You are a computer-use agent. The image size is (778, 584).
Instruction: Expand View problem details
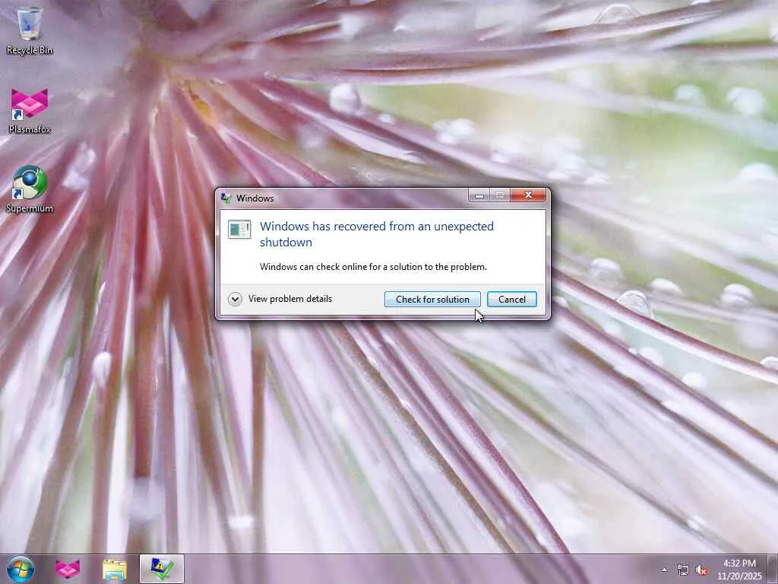pos(280,299)
